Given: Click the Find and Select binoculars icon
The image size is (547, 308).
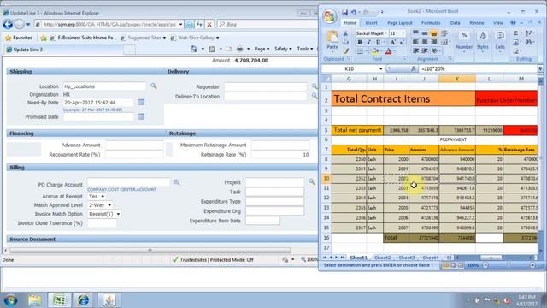Looking at the screenshot, I should click(530, 42).
